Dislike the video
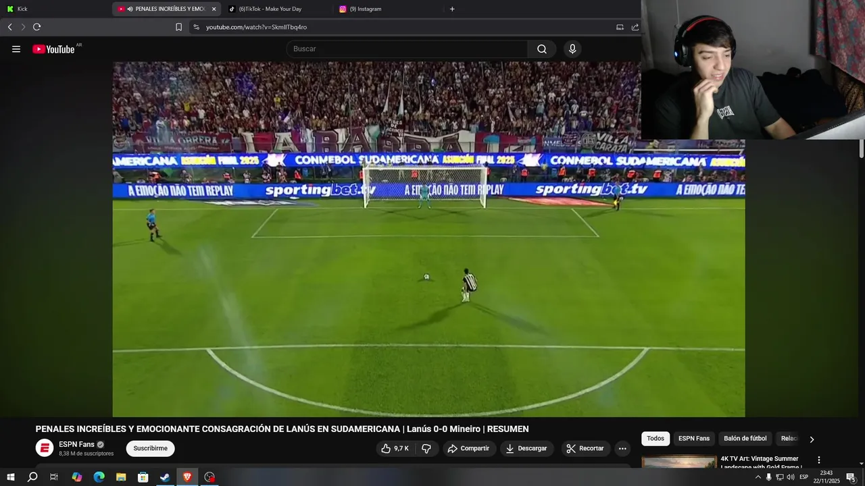Screen dimensions: 865x486 426,448
